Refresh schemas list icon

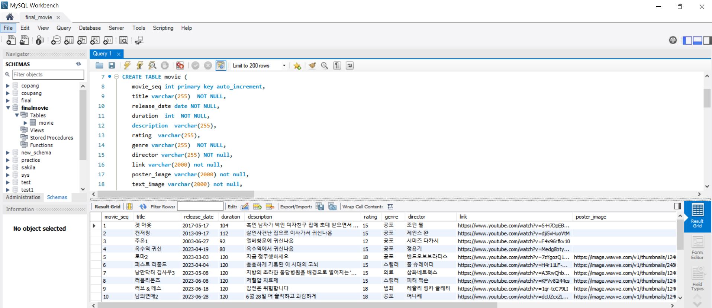coord(78,64)
